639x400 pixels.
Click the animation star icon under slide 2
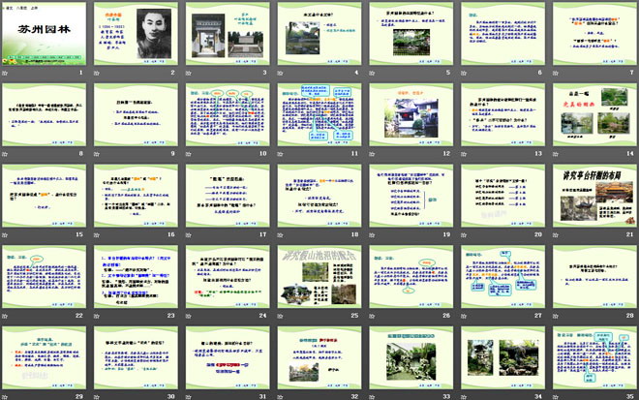(97, 74)
